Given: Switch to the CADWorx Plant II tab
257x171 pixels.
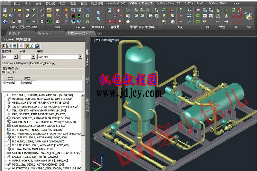Looking at the screenshot, I should [x=168, y=3].
